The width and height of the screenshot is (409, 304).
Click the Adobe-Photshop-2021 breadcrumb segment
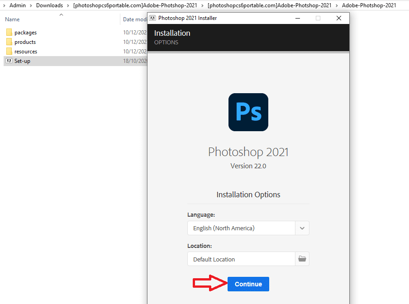pyautogui.click(x=369, y=5)
